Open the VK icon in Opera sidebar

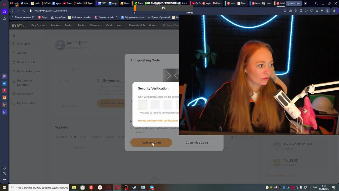(4, 83)
